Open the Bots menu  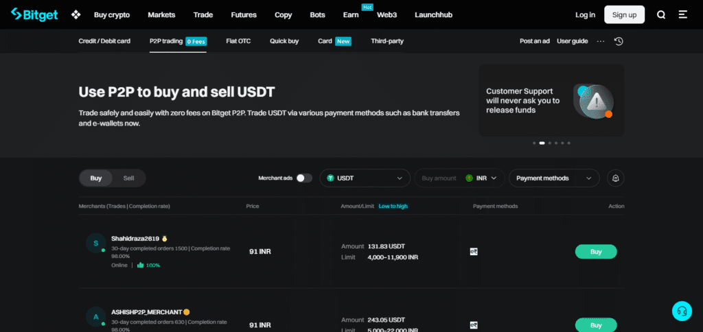click(317, 15)
